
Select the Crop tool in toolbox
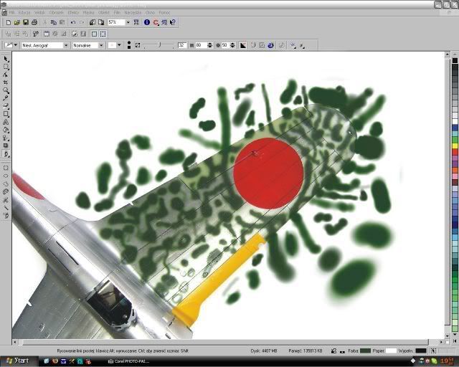pyautogui.click(x=6, y=82)
